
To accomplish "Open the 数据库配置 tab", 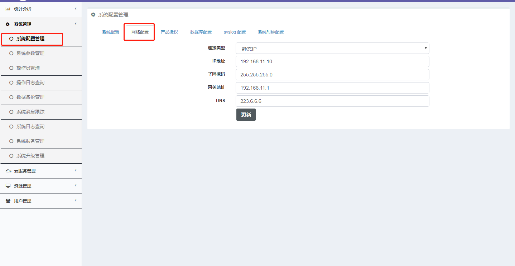I will click(201, 32).
